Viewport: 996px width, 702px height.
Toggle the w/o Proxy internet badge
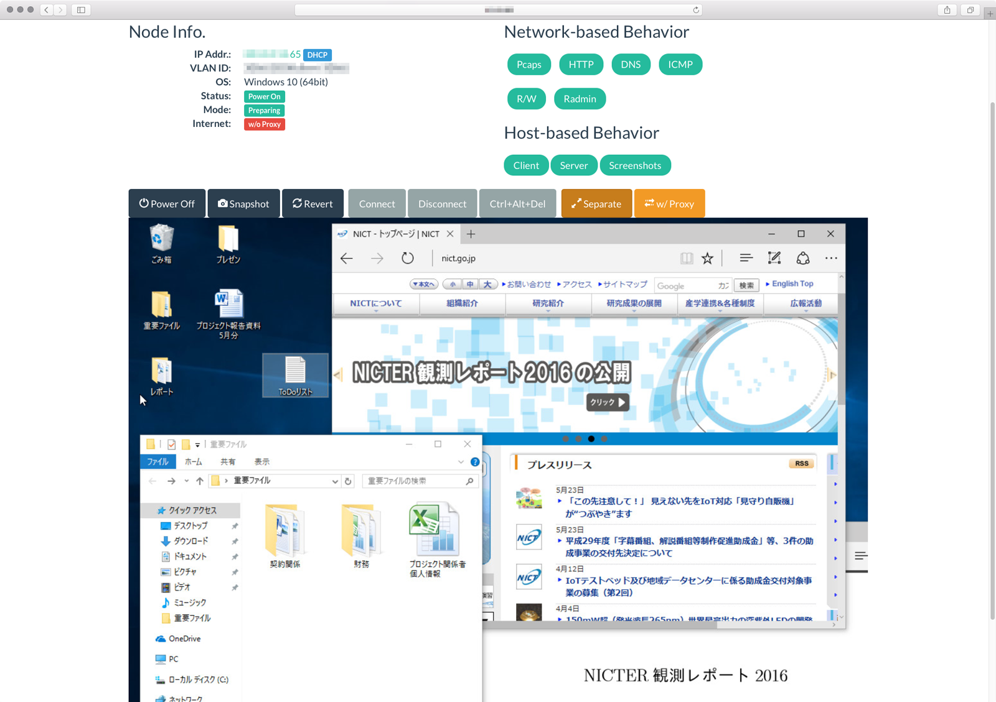click(265, 124)
